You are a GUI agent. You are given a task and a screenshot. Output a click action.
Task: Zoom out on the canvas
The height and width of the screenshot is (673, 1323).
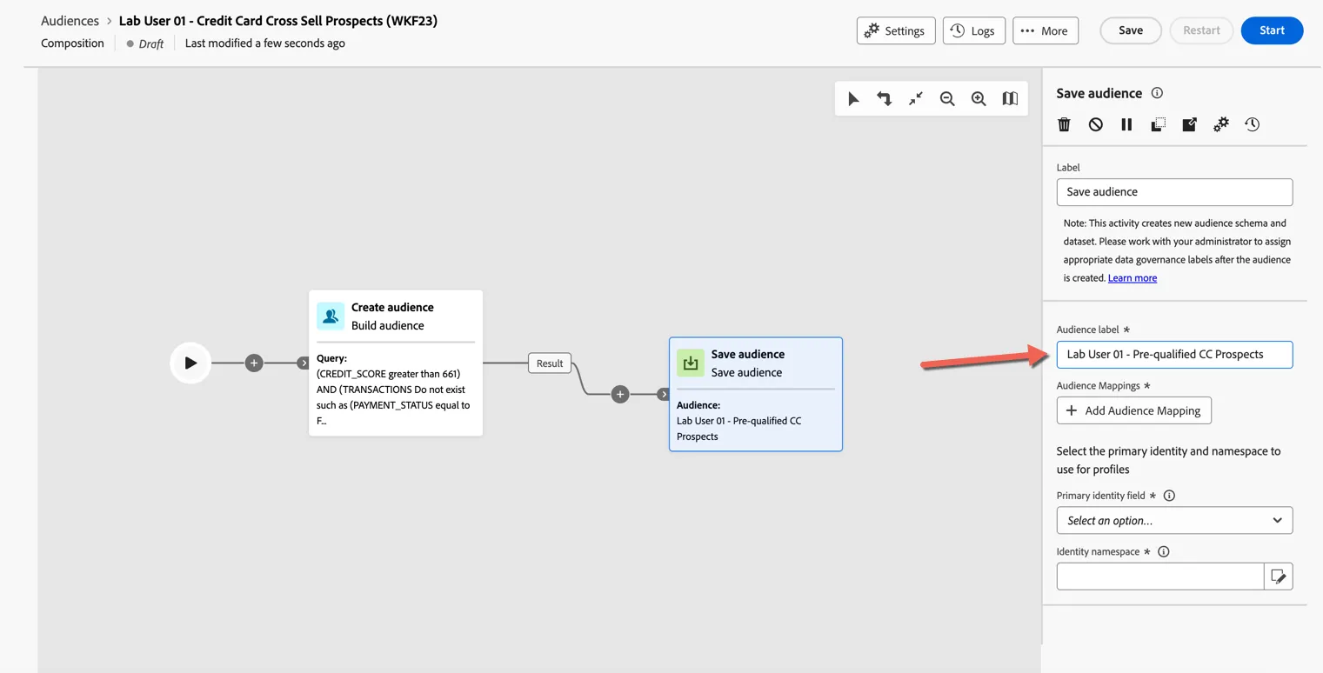coord(947,99)
